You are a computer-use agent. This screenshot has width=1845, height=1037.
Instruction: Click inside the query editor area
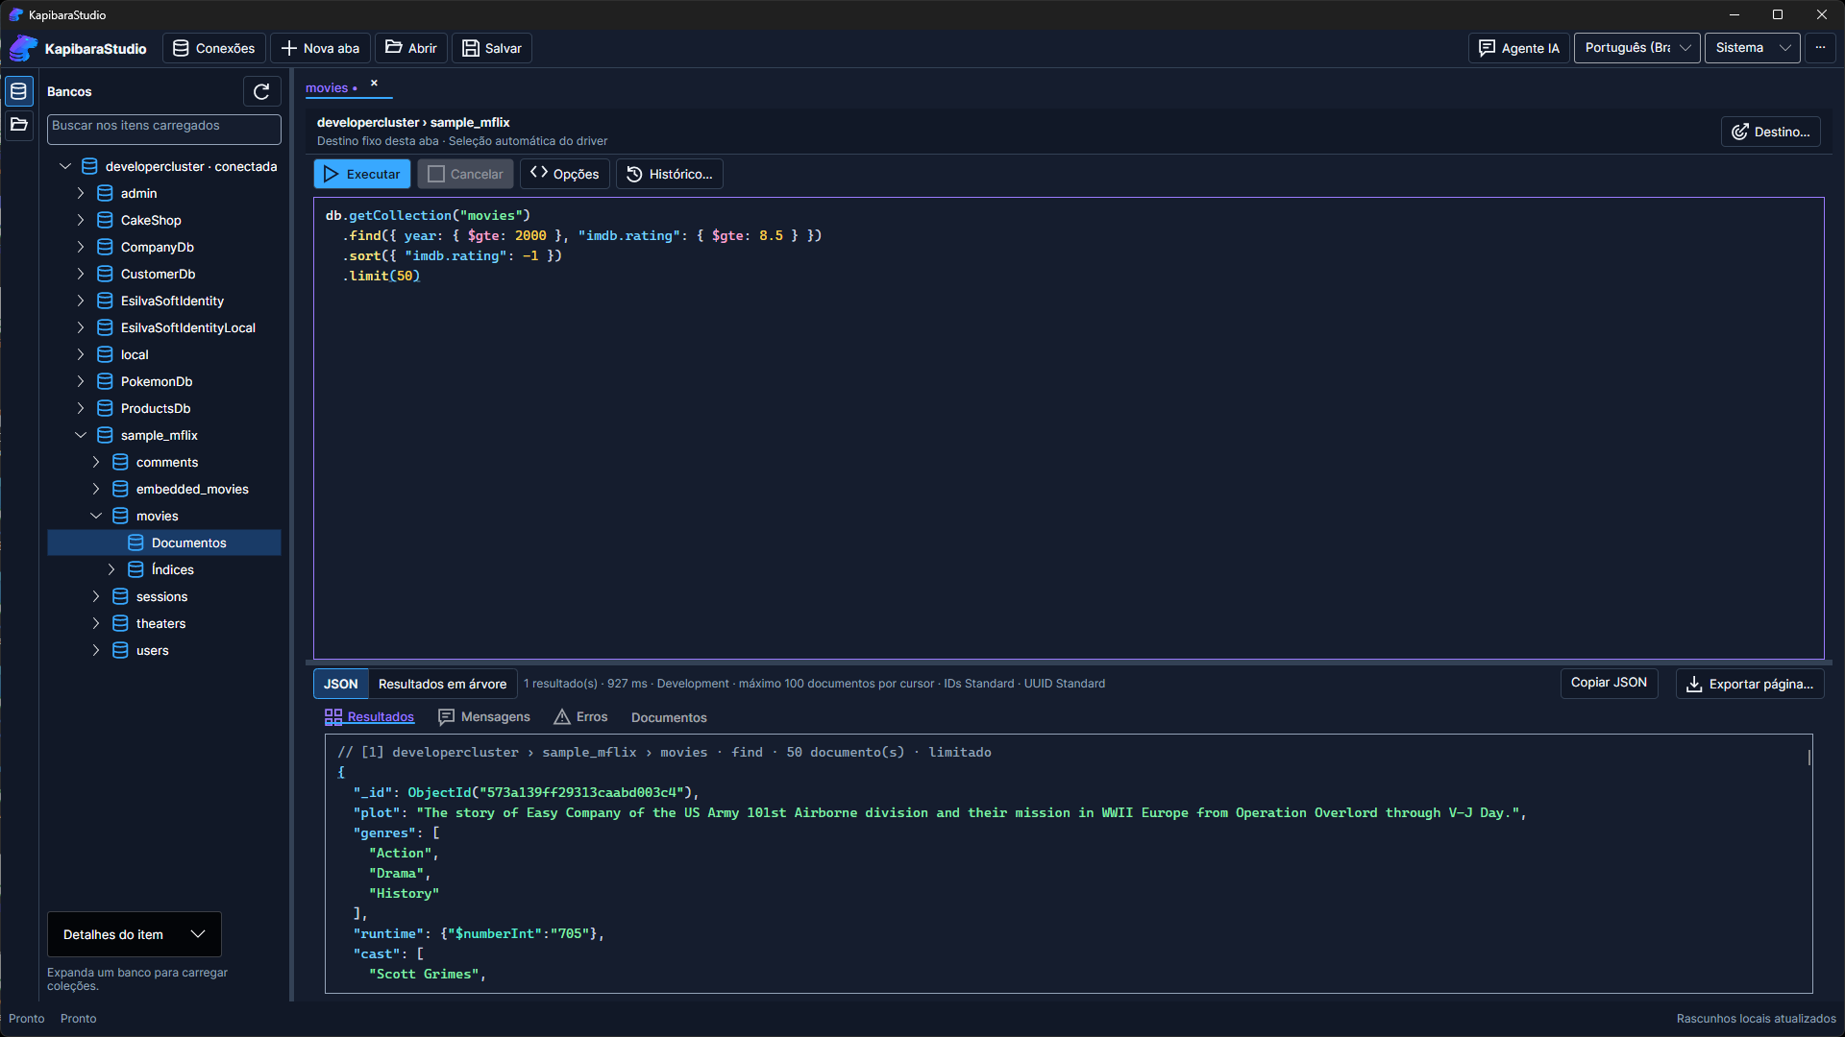(x=1069, y=428)
